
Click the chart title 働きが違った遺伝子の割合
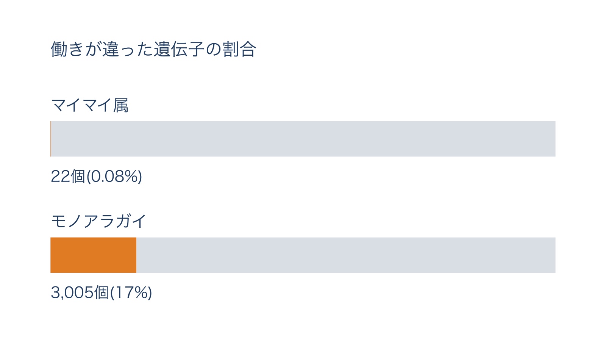(x=153, y=49)
